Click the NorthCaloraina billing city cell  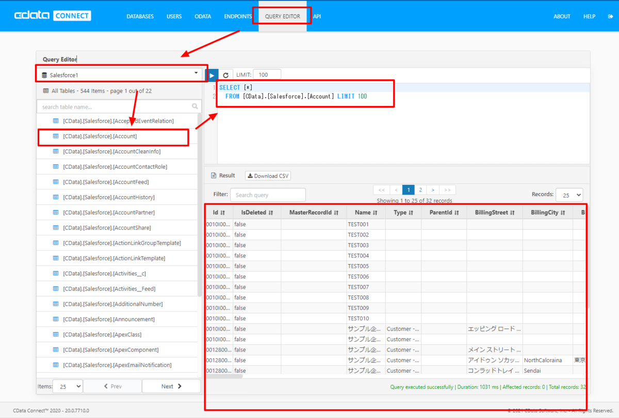click(x=547, y=360)
